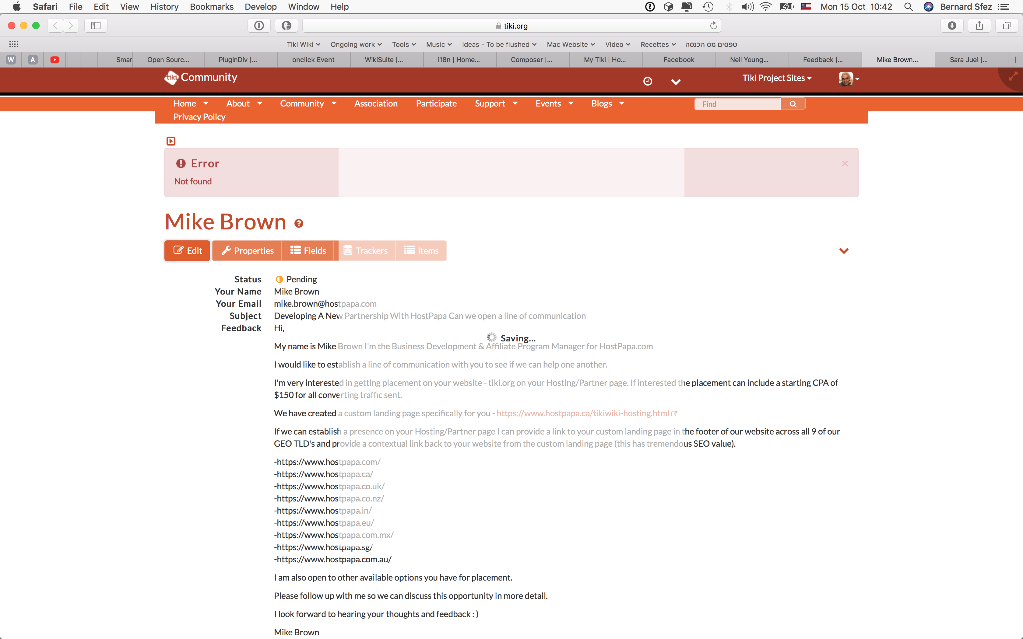Image resolution: width=1023 pixels, height=639 pixels.
Task: Click the Properties button
Action: pyautogui.click(x=247, y=251)
